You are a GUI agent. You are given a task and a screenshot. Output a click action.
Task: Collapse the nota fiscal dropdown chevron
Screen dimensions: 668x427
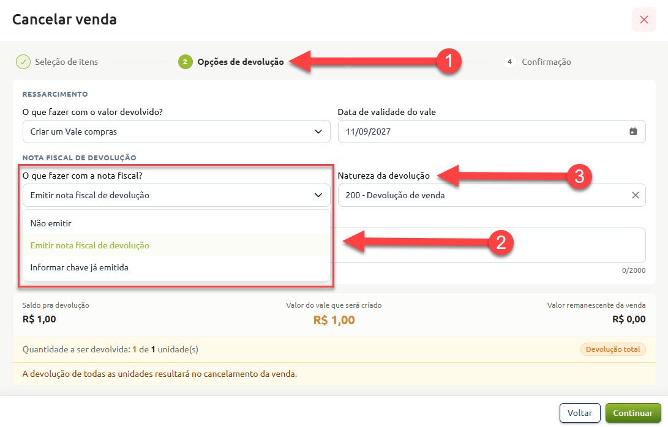click(318, 195)
